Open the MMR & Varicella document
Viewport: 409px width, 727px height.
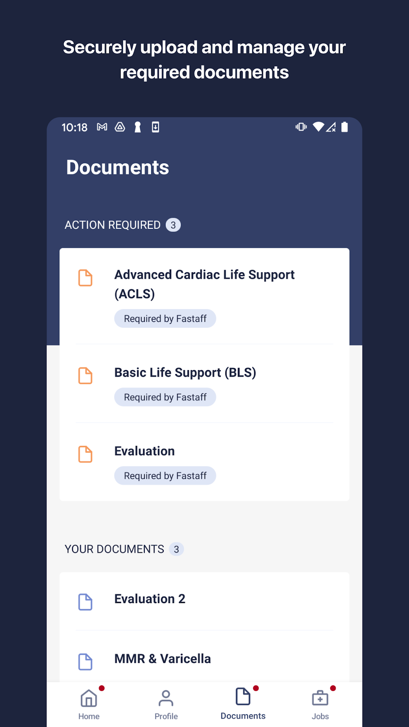pyautogui.click(x=162, y=659)
